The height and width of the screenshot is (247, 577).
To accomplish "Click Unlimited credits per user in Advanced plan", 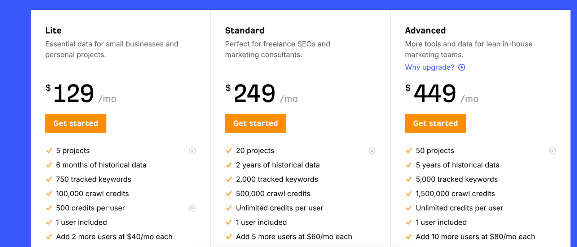I will (459, 208).
